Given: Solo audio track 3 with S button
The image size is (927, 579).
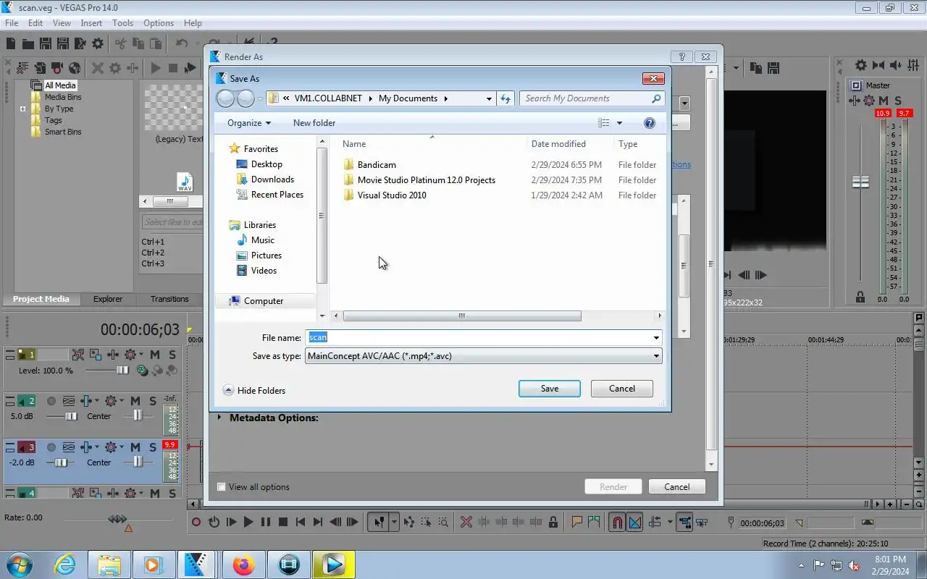Looking at the screenshot, I should [x=153, y=447].
